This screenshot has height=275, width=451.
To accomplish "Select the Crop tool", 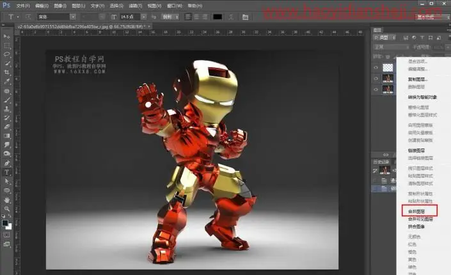I will click(6, 72).
